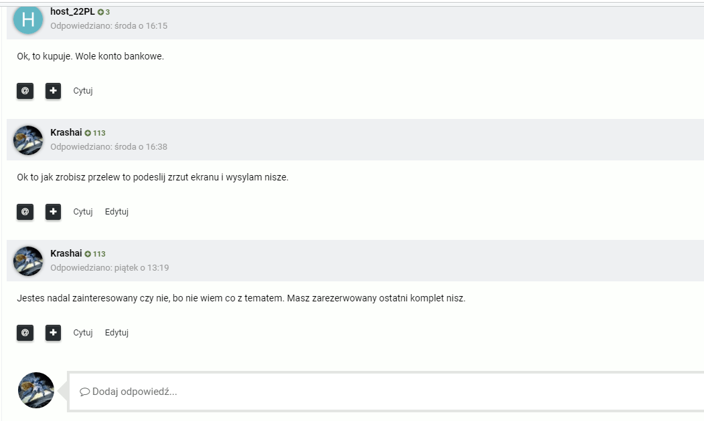Click host_22PL's green reputation badge showing 3
Screen dimensions: 704x421
(x=104, y=12)
